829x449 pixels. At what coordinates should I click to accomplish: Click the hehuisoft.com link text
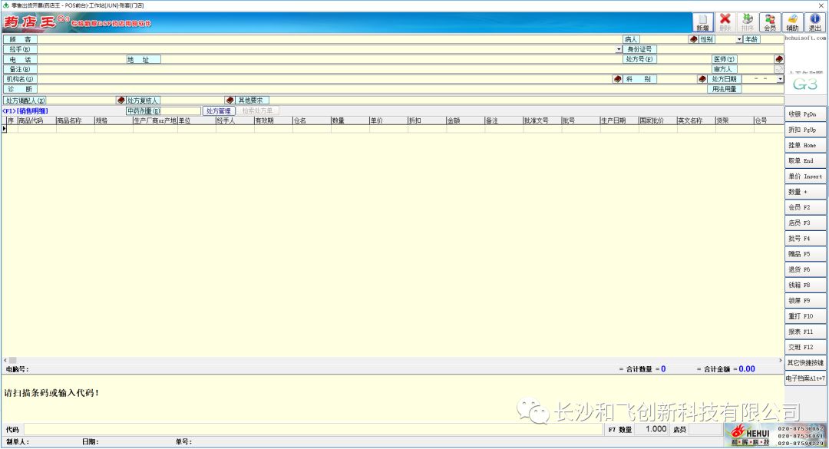(x=805, y=38)
